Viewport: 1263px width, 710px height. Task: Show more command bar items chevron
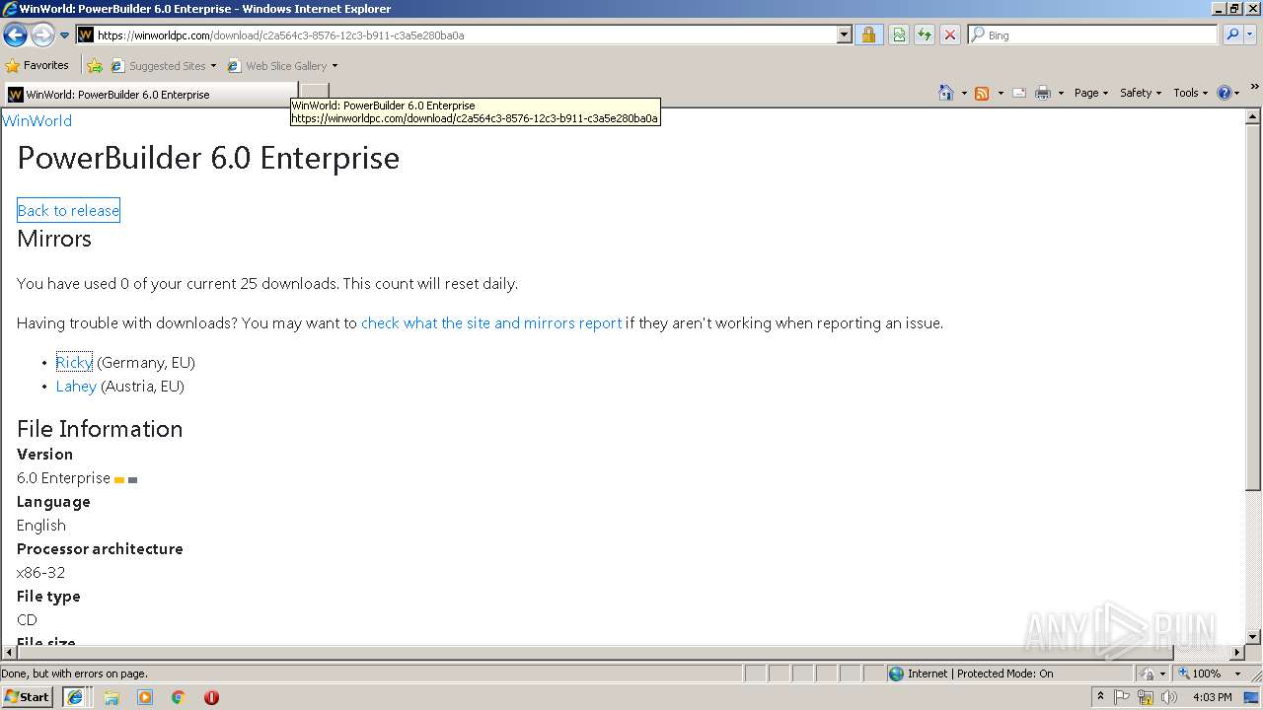pos(1254,88)
